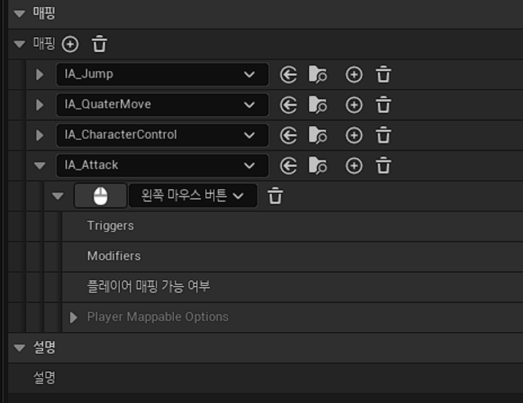Select the Triggers property row
Screen dimensions: 523x403
click(x=292, y=226)
